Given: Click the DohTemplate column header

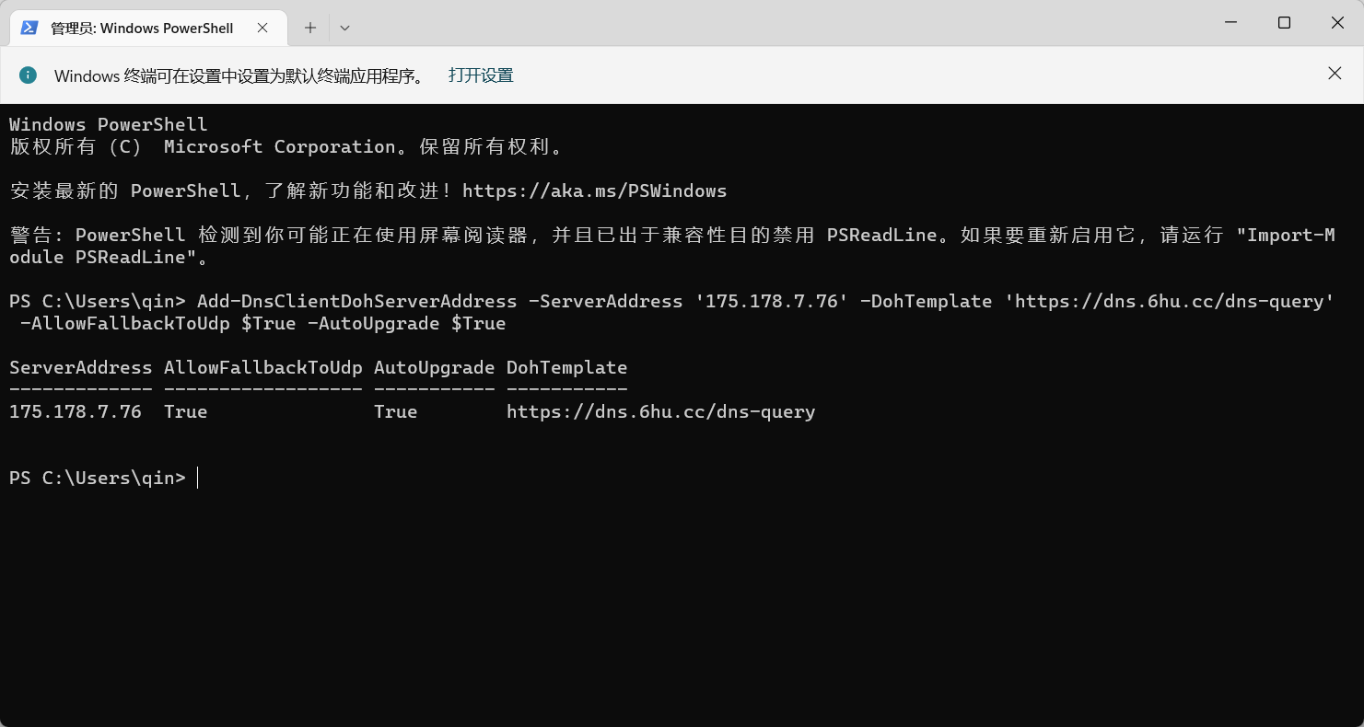Looking at the screenshot, I should pyautogui.click(x=567, y=368).
